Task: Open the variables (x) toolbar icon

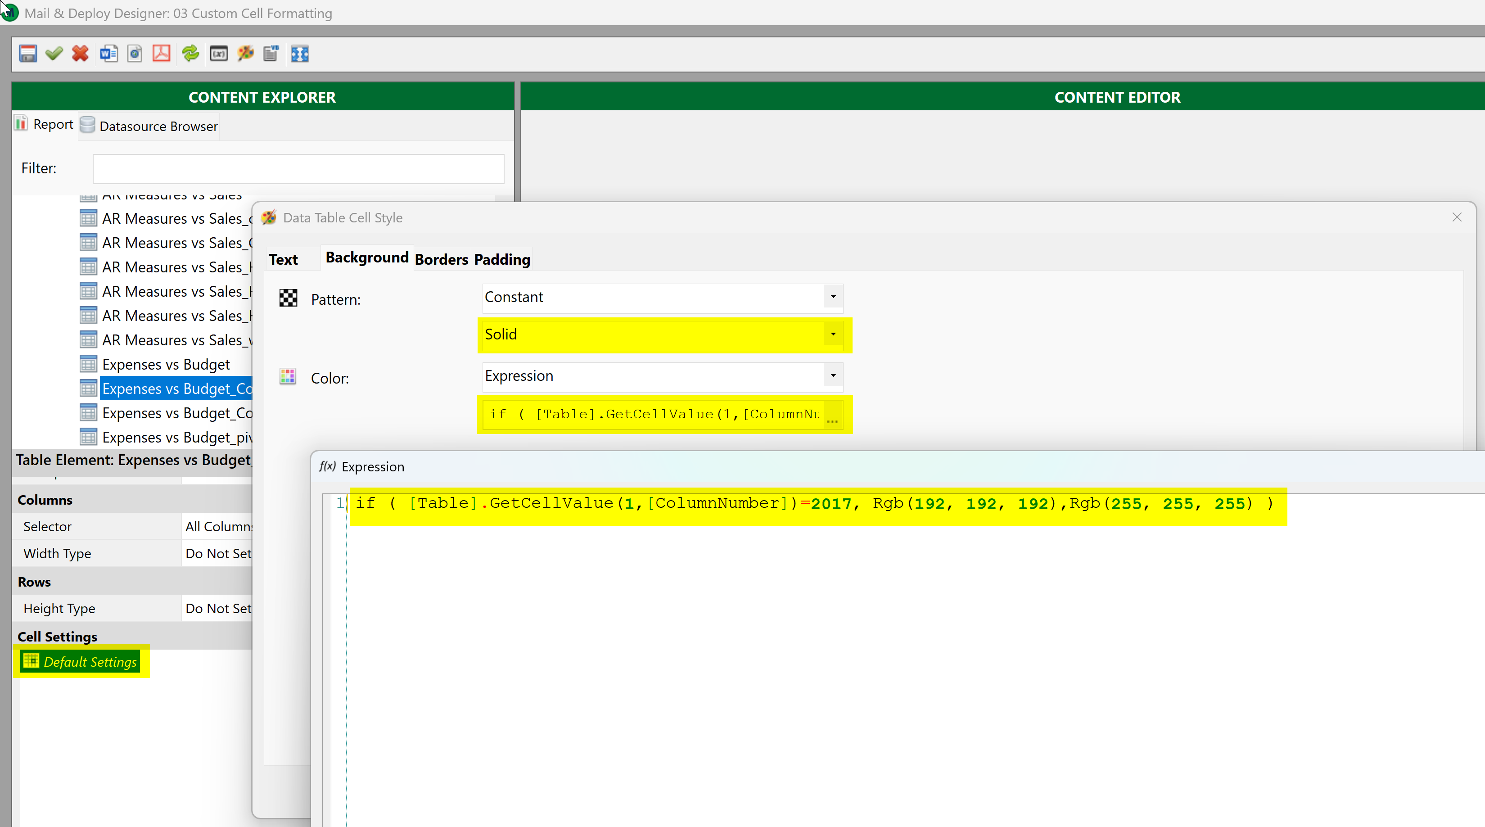Action: pyautogui.click(x=218, y=54)
